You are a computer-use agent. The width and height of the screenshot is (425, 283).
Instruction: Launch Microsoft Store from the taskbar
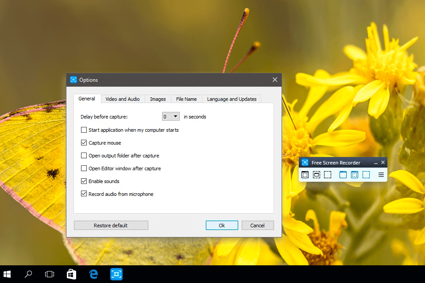(x=72, y=274)
